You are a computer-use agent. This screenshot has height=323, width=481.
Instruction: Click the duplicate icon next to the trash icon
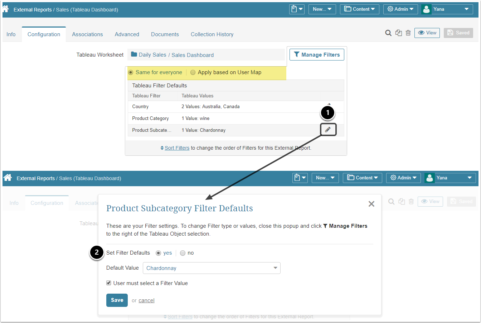399,33
